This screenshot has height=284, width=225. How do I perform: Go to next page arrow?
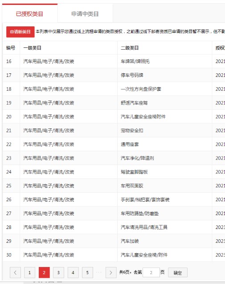point(111,272)
